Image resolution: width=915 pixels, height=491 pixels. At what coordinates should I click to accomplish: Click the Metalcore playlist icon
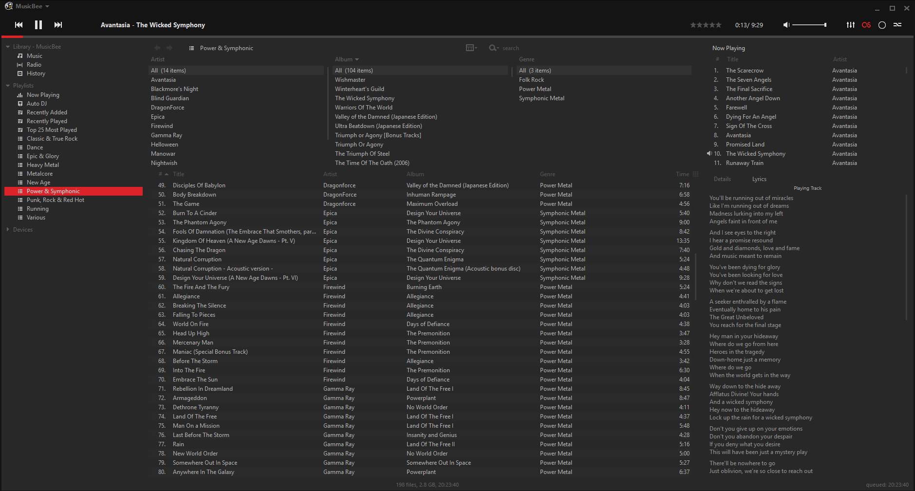[20, 174]
